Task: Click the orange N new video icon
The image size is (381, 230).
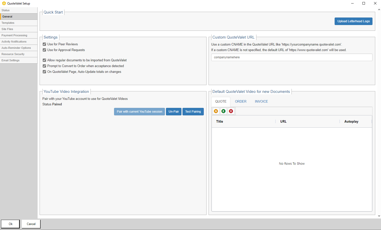Action: [216, 111]
